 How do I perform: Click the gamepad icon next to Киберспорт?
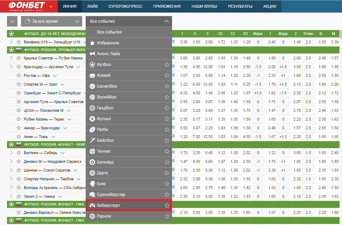[x=92, y=205]
